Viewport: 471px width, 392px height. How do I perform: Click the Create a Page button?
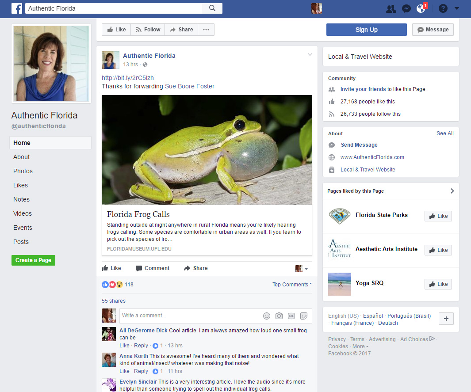pyautogui.click(x=33, y=260)
